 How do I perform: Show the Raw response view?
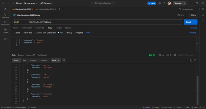coord(25,60)
